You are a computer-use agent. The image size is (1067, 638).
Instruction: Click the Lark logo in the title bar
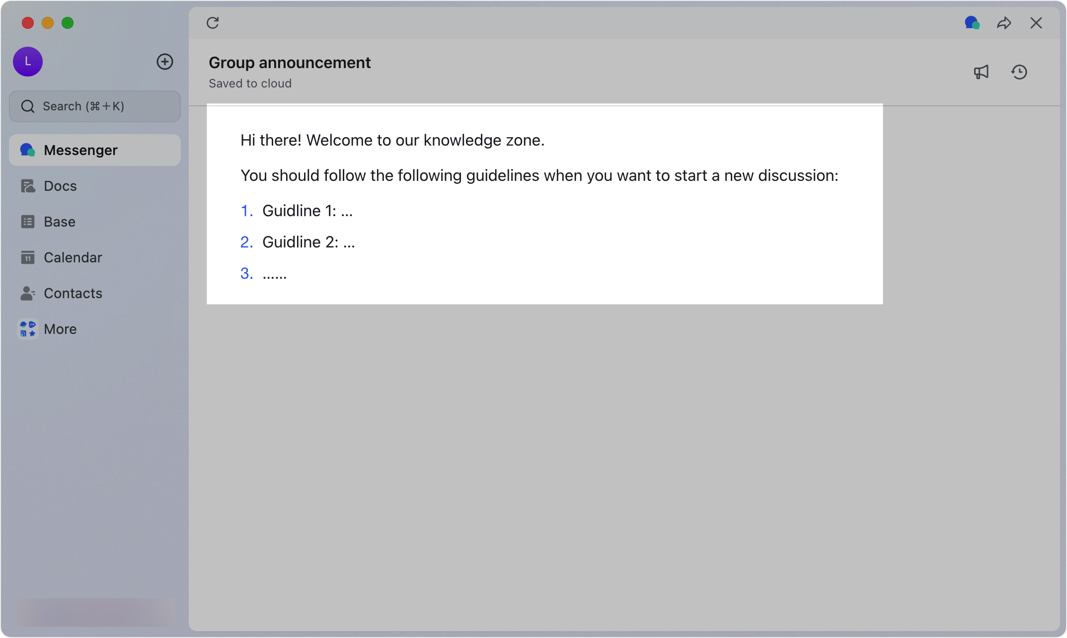click(x=972, y=23)
